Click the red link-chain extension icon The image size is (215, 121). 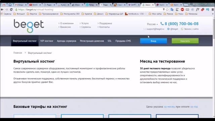(203, 9)
